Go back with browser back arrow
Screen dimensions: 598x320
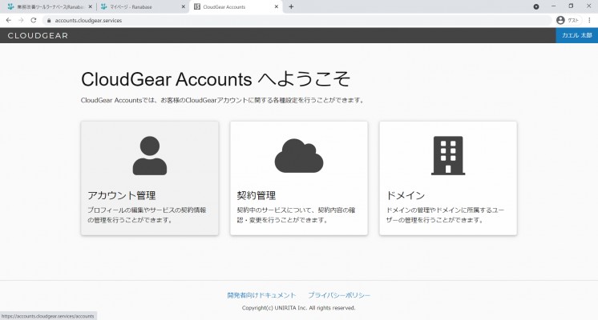click(8, 20)
